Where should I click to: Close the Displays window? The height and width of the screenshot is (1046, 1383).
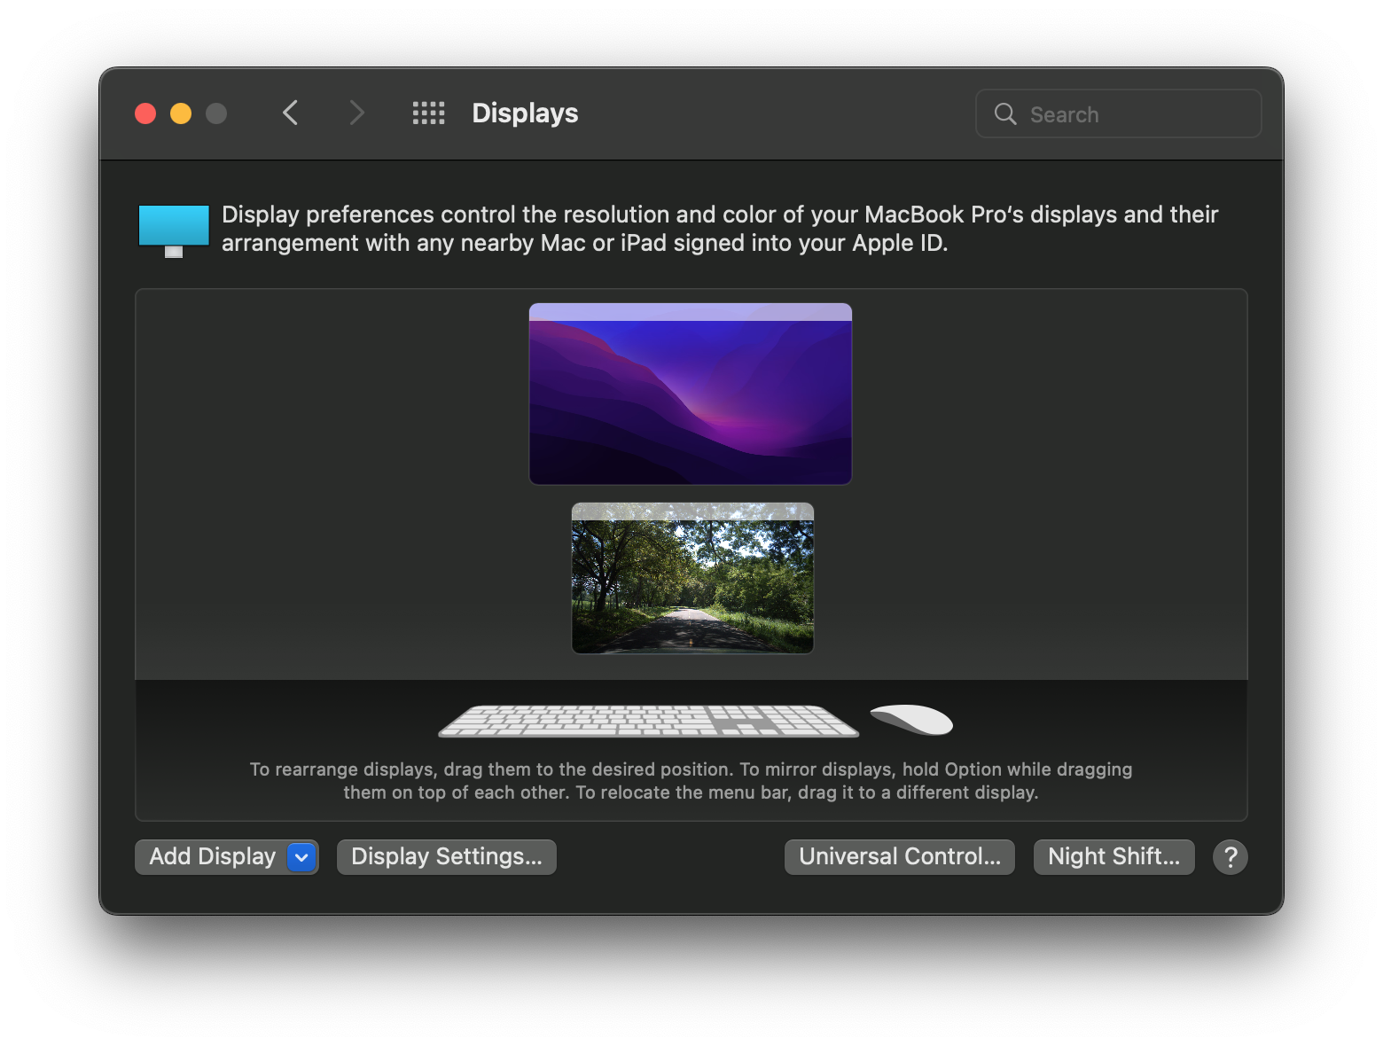[145, 113]
